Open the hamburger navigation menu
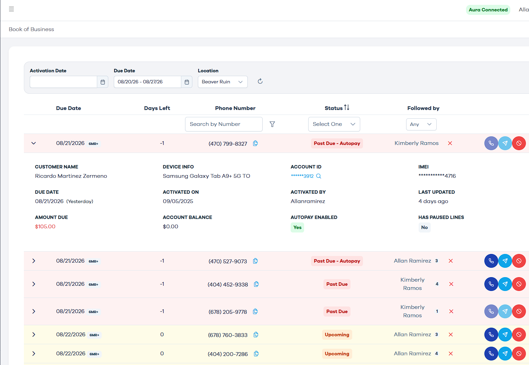This screenshot has height=365, width=529. (11, 9)
